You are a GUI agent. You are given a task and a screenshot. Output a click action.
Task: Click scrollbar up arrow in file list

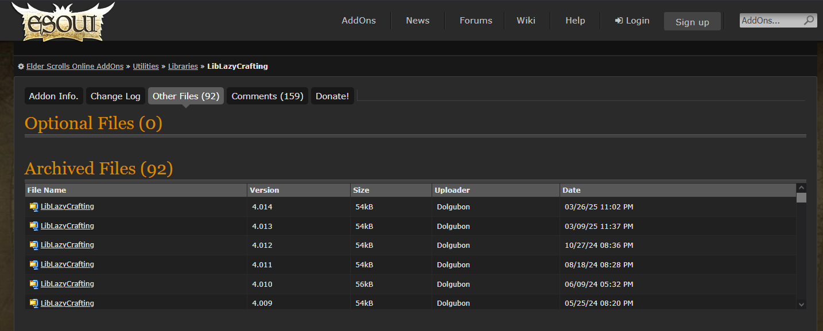(801, 188)
